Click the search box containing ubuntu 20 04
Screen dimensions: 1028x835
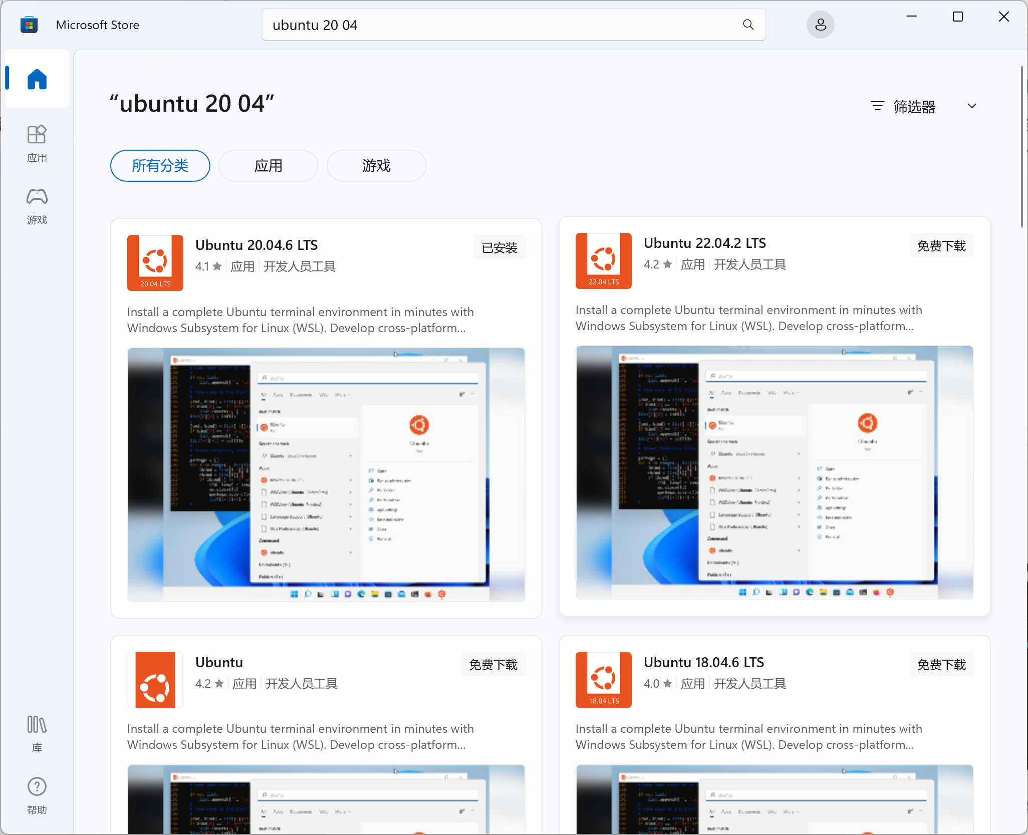pyautogui.click(x=501, y=25)
